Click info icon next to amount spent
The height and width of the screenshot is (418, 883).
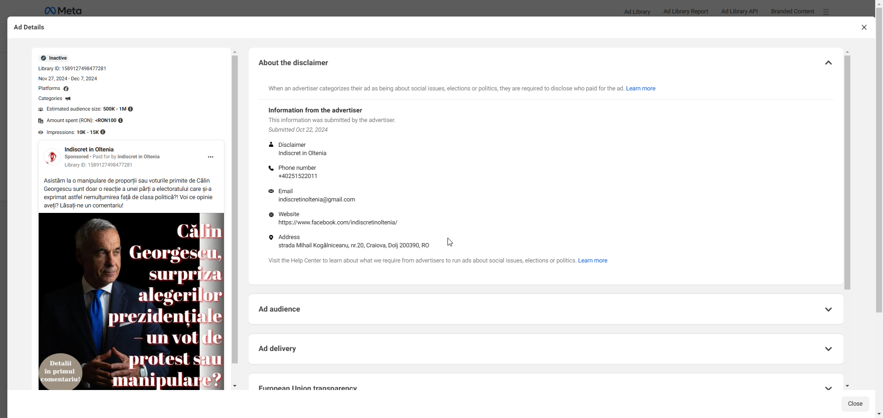point(120,121)
